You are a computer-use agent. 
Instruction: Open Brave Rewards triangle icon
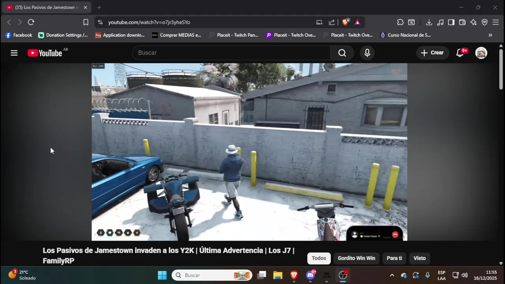click(357, 22)
